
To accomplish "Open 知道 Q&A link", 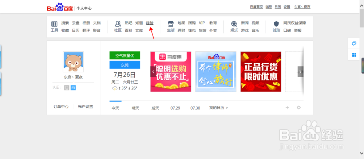I will [139, 23].
